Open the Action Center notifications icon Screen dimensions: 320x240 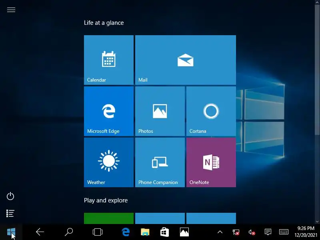click(x=268, y=232)
